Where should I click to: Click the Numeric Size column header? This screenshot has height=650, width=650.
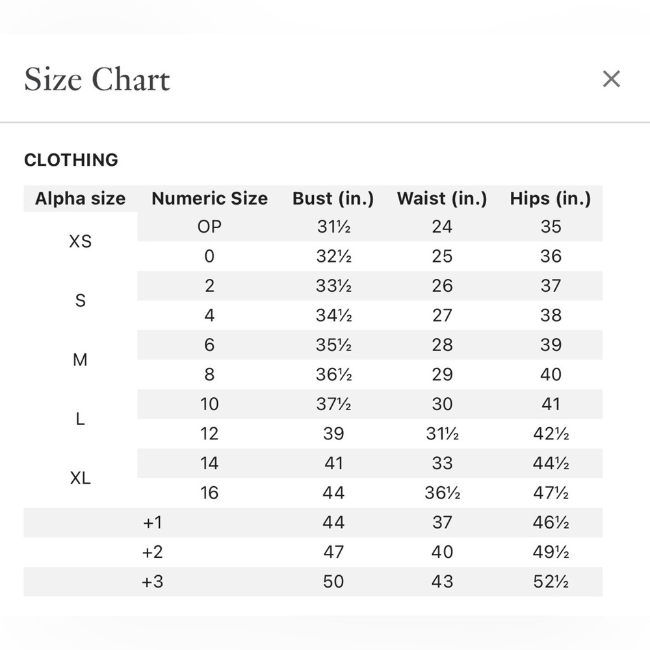(209, 198)
